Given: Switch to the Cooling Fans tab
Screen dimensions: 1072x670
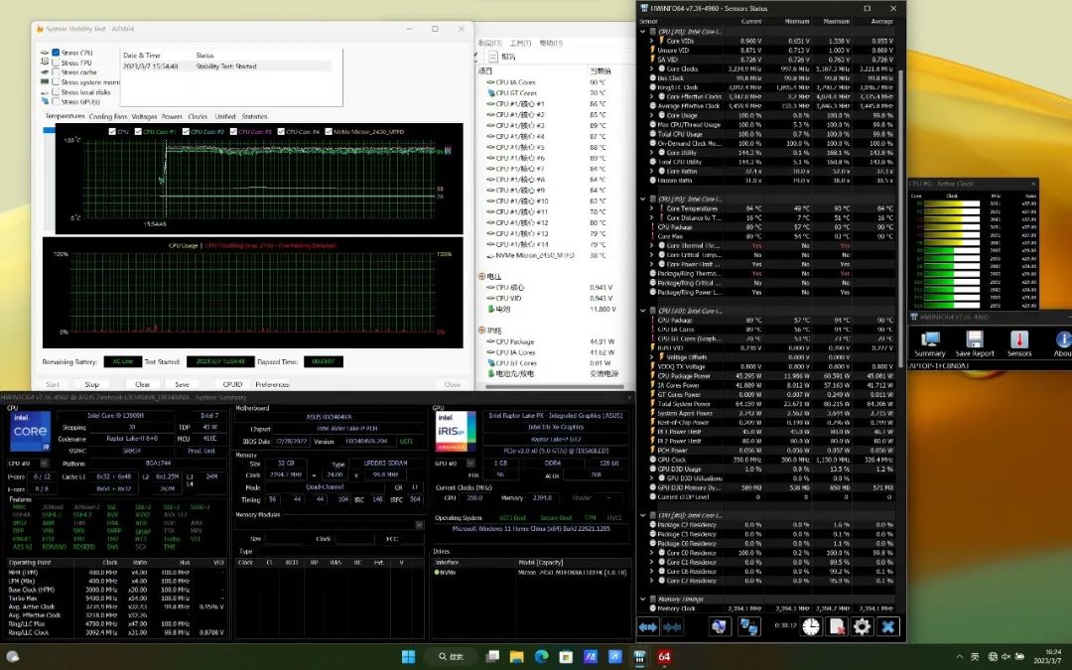Looking at the screenshot, I should [107, 116].
